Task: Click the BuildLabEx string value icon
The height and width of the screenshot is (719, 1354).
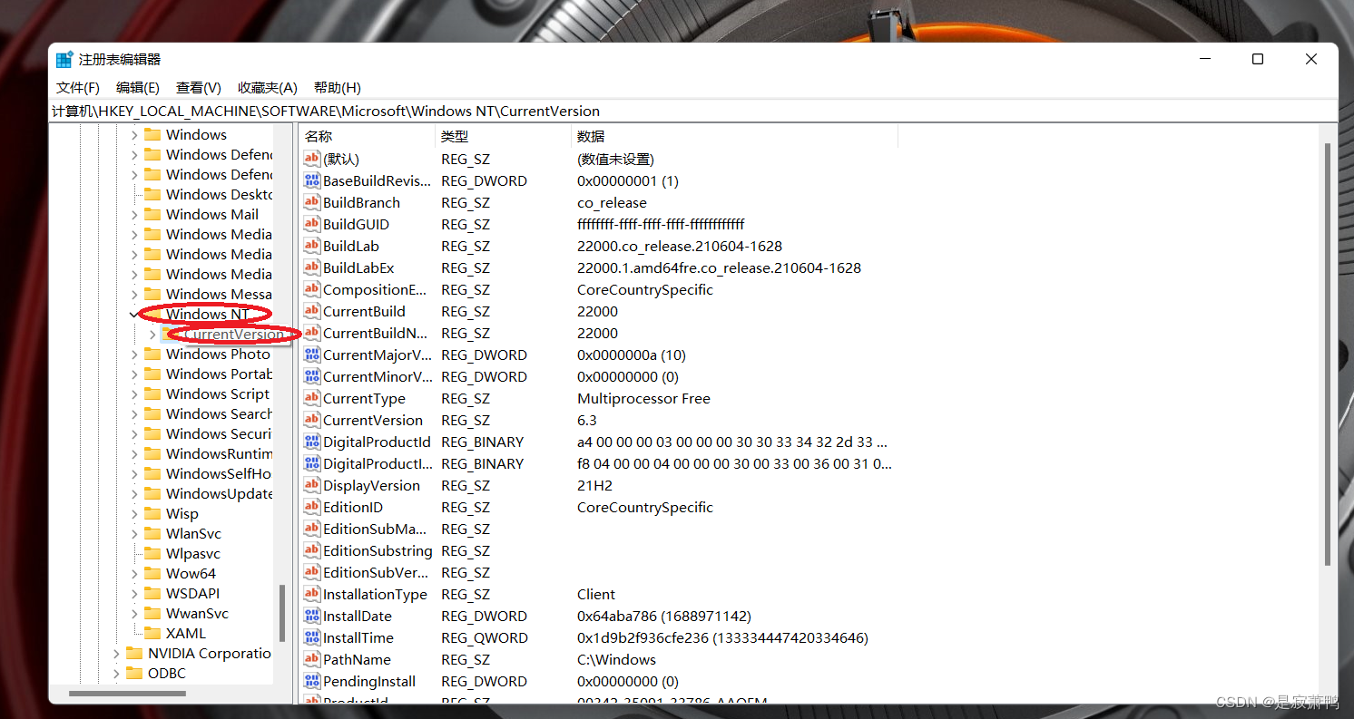Action: (312, 268)
